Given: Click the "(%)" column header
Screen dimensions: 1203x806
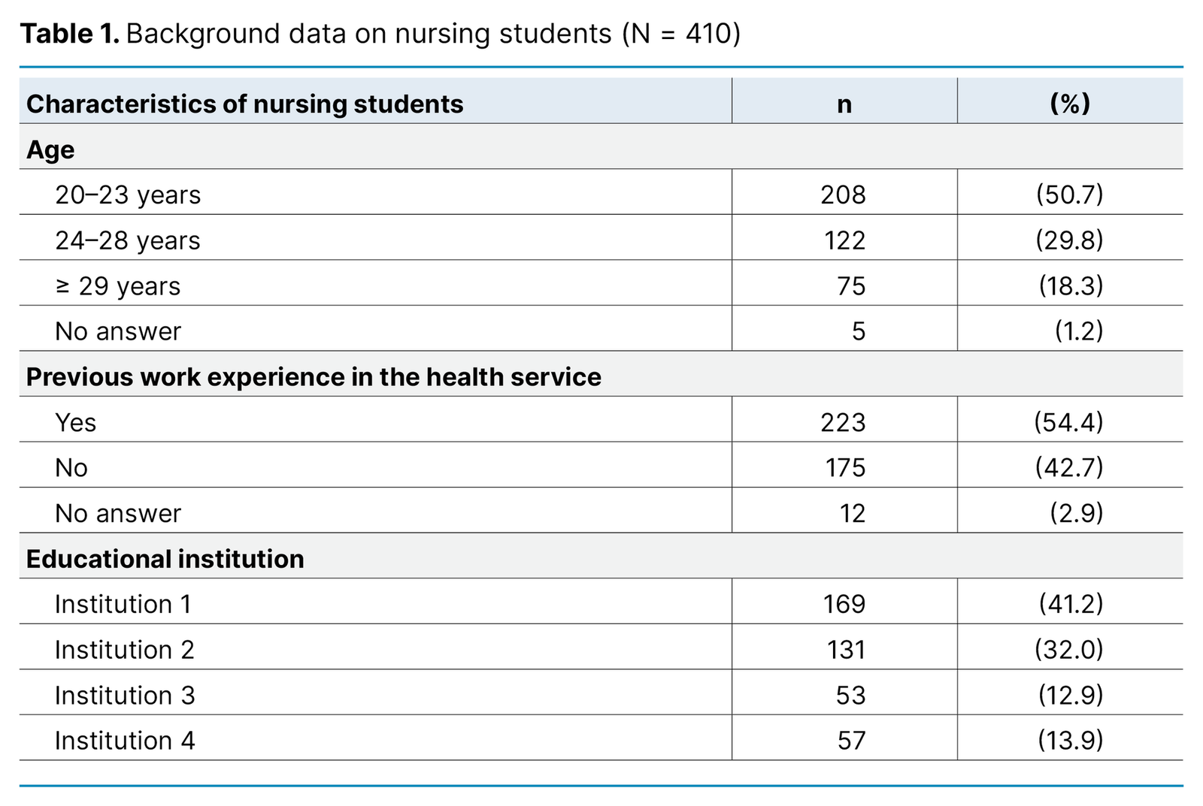Looking at the screenshot, I should click(1070, 104).
